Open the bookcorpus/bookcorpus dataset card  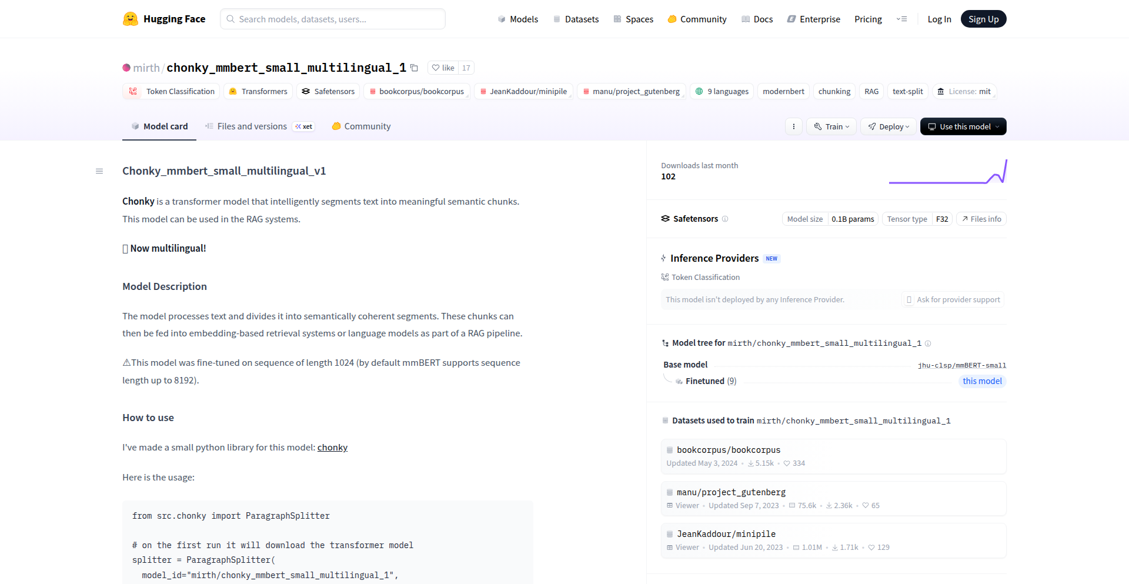[x=833, y=456]
